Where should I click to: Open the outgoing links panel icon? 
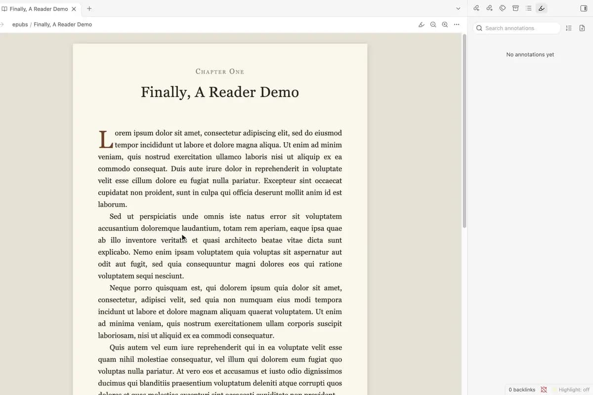(489, 8)
